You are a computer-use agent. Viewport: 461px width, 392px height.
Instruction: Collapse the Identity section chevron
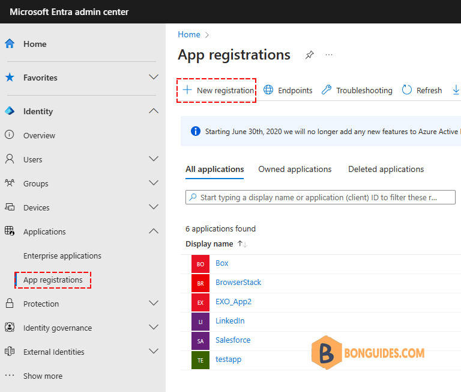click(154, 111)
